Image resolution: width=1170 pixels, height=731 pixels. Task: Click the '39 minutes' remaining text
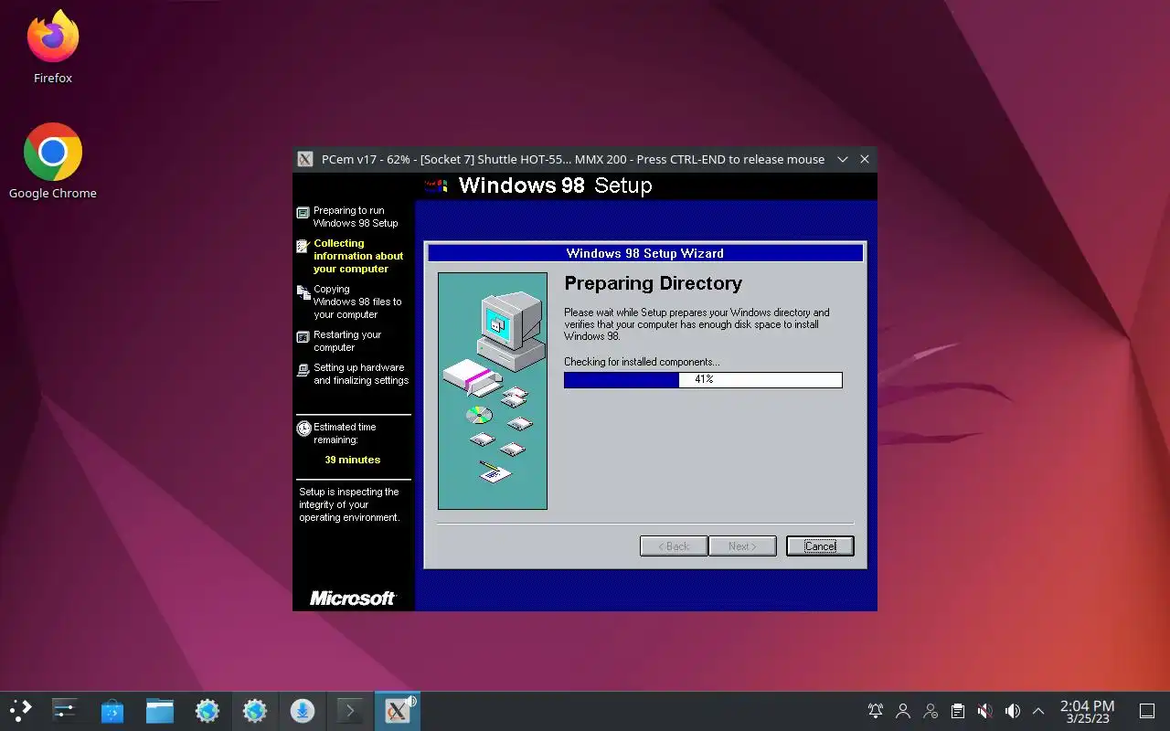click(x=353, y=460)
